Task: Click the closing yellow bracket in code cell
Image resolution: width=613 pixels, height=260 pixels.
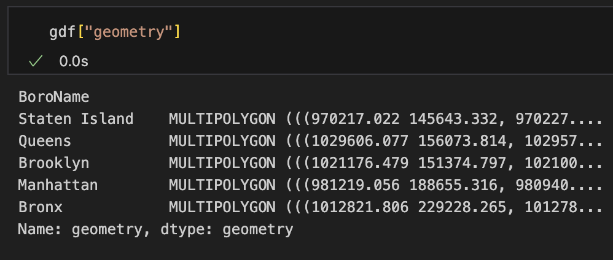Action: [177, 31]
